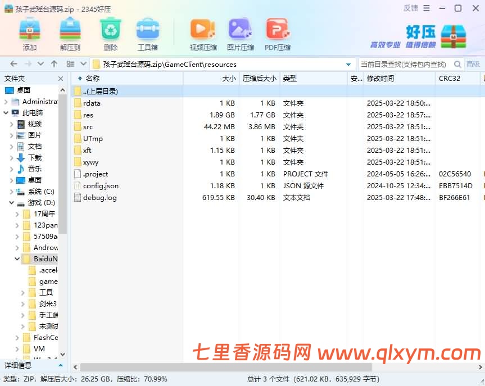485x386 pixels.
Task: Extract the archive with the 解压到 icon
Action: pos(69,31)
